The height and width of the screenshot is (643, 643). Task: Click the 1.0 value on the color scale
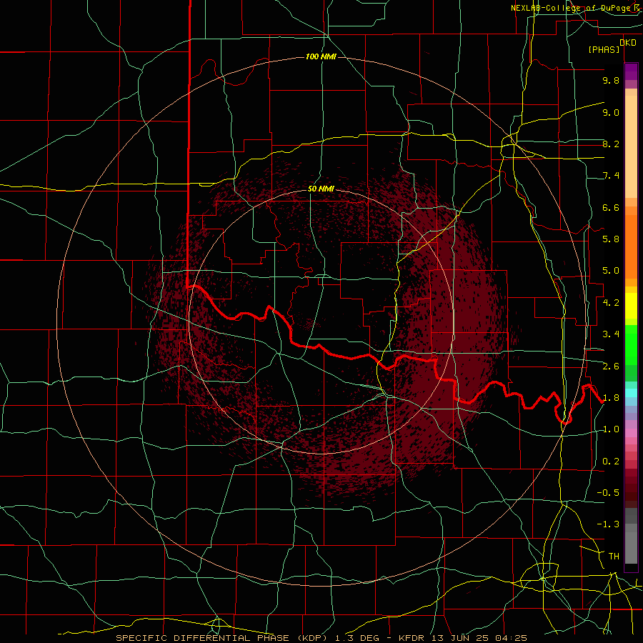click(x=611, y=429)
